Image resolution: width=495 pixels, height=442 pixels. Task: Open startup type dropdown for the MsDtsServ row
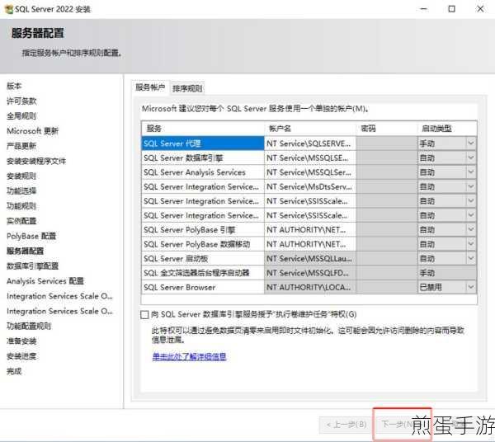471,186
